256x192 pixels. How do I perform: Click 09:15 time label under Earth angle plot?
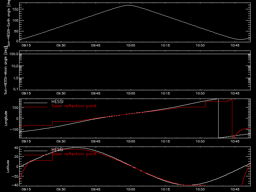(x=26, y=45)
